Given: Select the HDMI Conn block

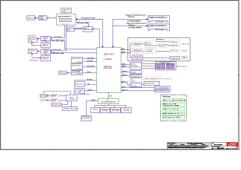Looking at the screenshot, I should pos(31,18).
